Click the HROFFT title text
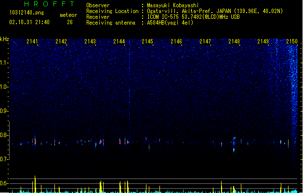The height and width of the screenshot is (193, 303). tap(49, 4)
